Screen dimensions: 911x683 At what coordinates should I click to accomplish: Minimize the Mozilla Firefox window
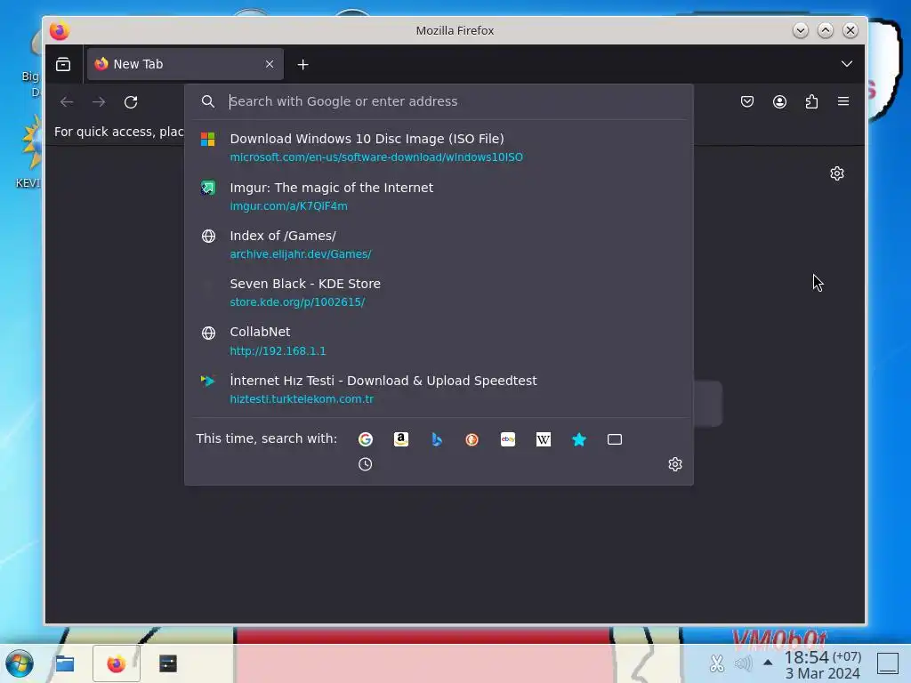801,30
